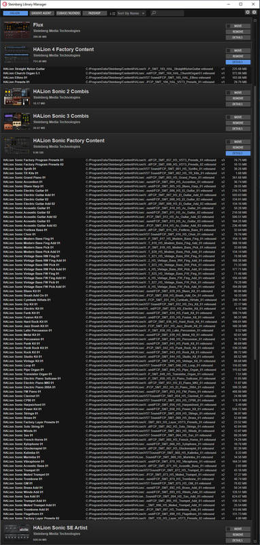This screenshot has height=545, width=260.
Task: Select row HALion Sonic Clavinet 01
Action: point(127,396)
